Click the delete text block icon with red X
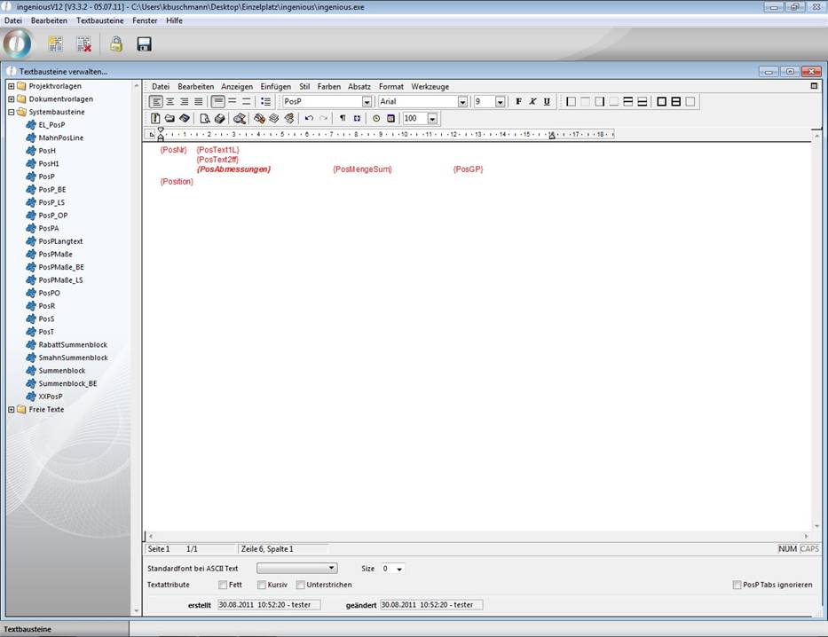 tap(83, 44)
